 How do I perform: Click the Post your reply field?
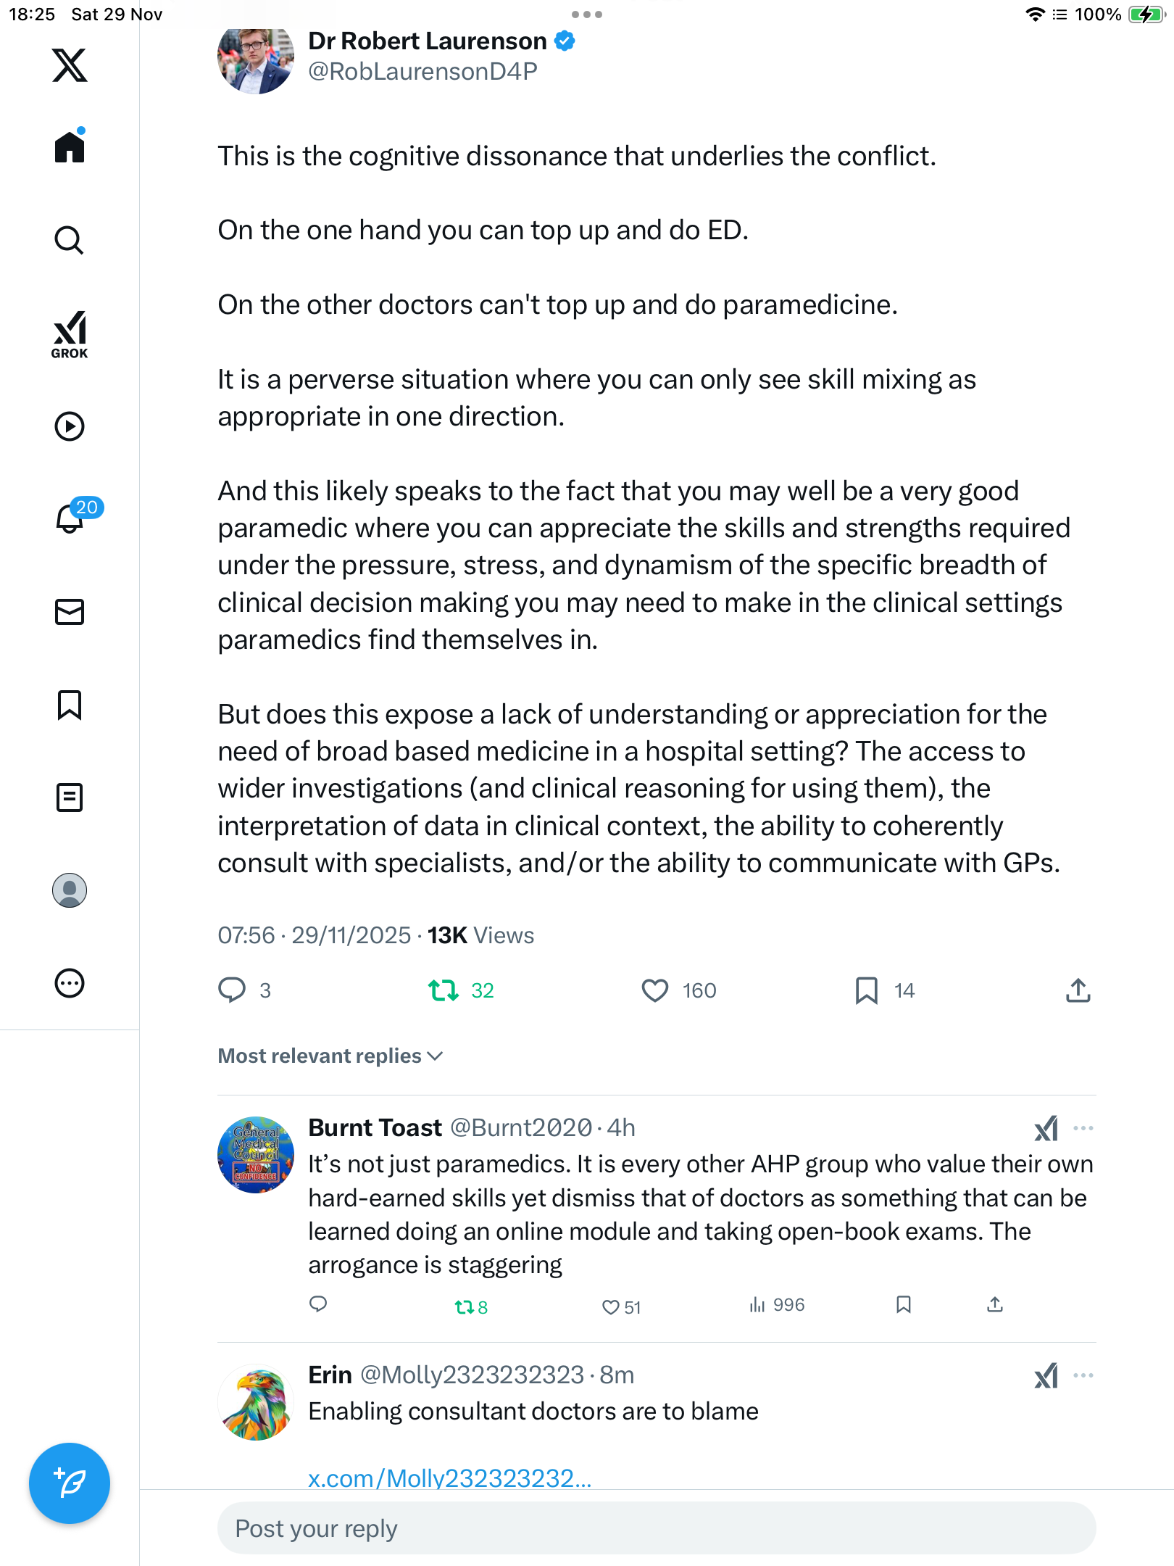coord(656,1528)
